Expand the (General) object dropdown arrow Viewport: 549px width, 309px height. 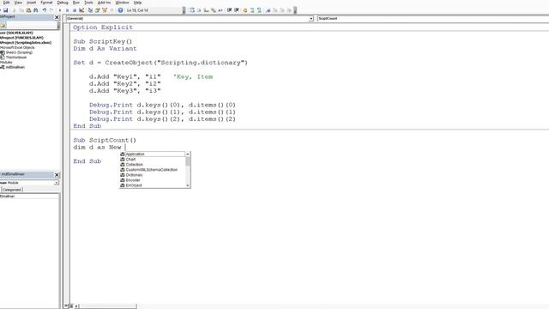(311, 19)
